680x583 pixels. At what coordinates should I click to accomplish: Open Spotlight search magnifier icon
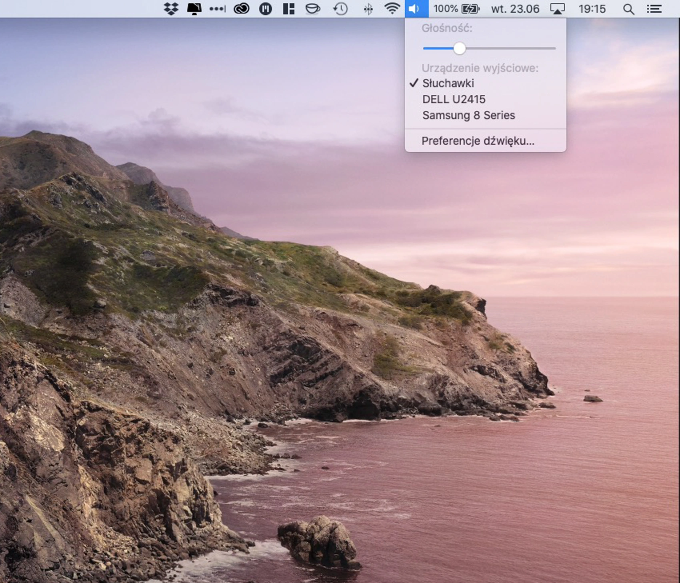point(629,9)
